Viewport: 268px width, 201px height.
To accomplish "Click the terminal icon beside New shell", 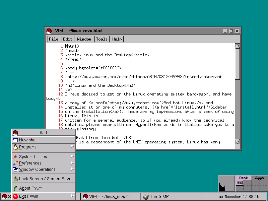I will point(15,140).
